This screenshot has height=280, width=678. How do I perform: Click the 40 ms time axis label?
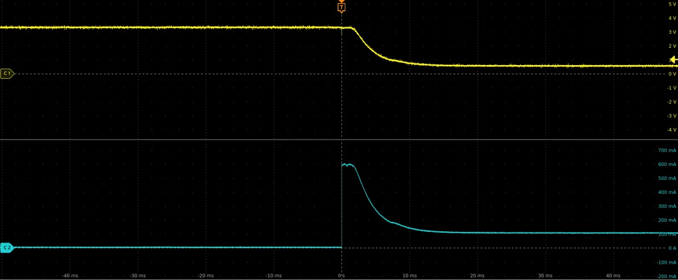pos(613,275)
